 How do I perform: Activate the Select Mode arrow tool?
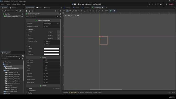[x=64, y=11]
